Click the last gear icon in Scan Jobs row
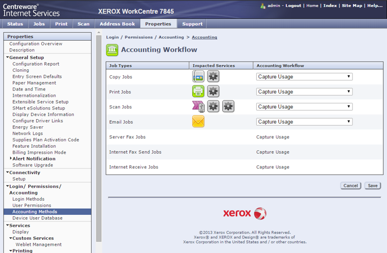 pos(228,106)
